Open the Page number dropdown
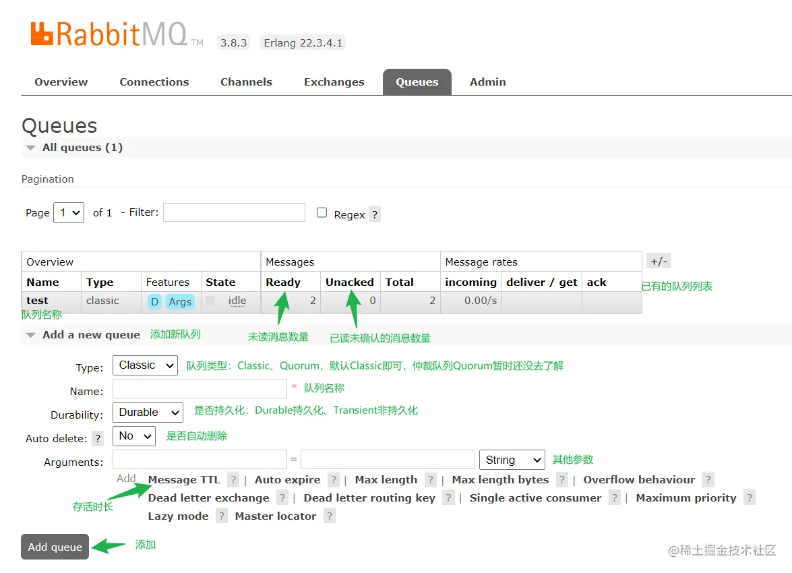This screenshot has width=792, height=573. click(69, 213)
